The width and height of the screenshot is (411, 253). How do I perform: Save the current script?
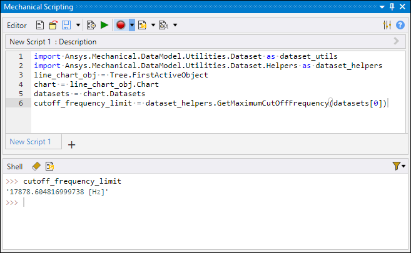[66, 26]
